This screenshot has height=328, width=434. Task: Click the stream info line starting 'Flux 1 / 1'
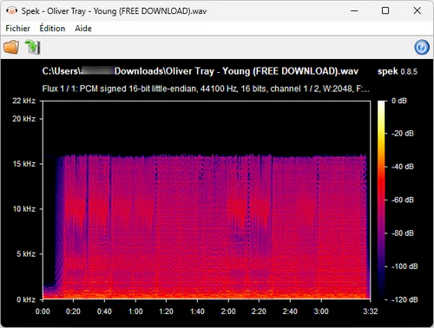point(206,89)
